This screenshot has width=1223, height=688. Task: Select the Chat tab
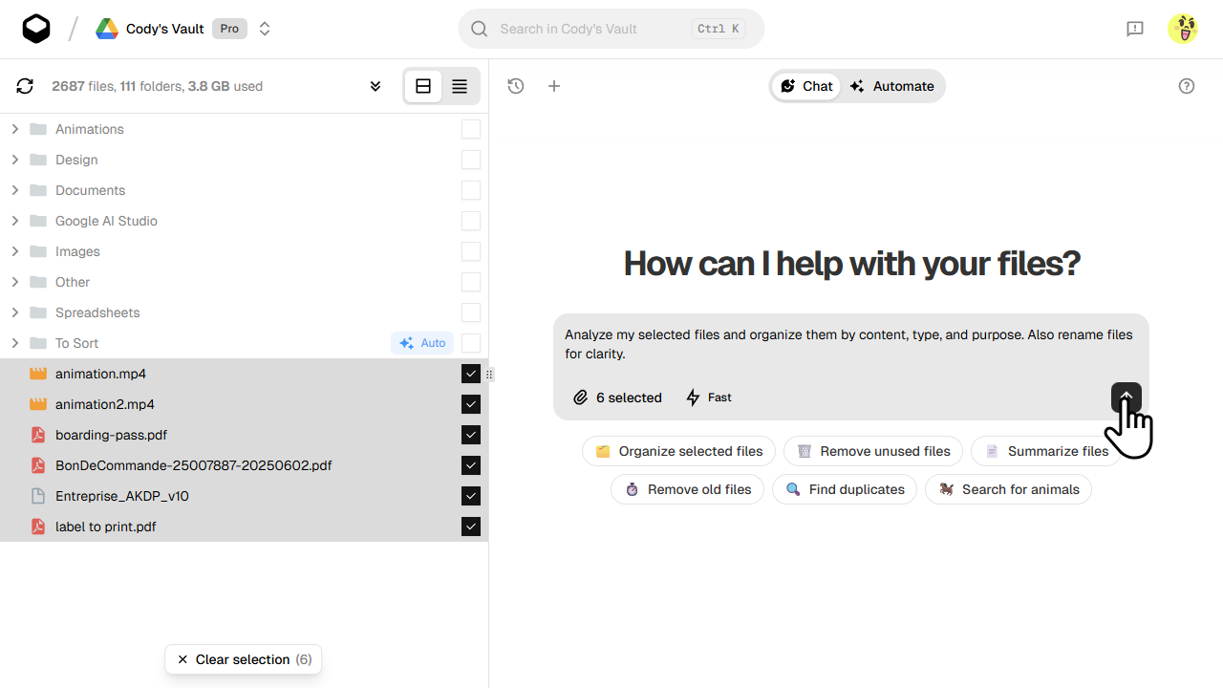tap(805, 86)
